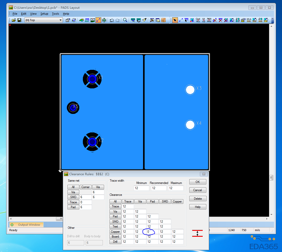Click the Same net Trace corner field showing 0

coord(86,202)
